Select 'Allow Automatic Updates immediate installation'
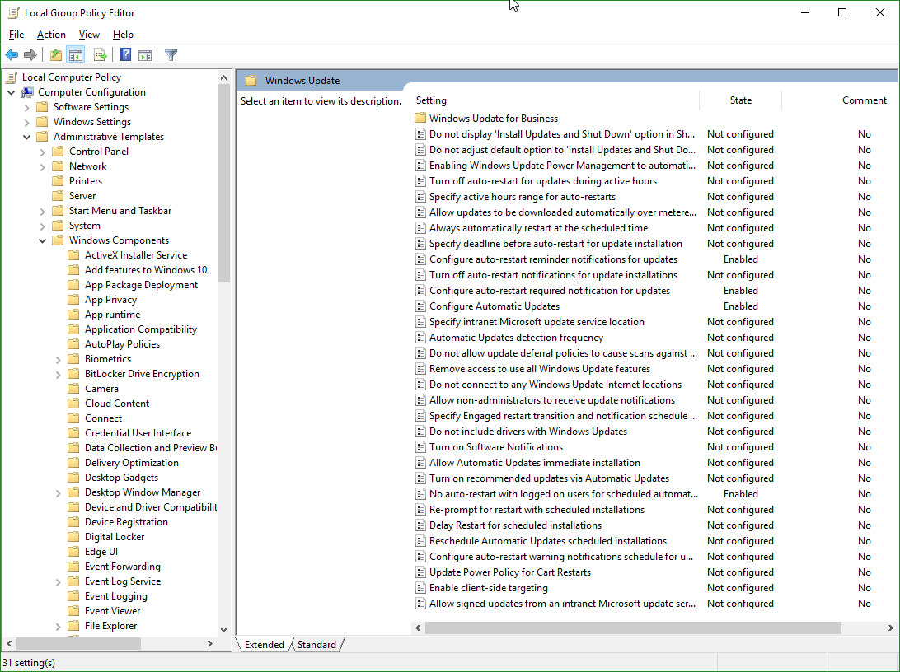 534,463
